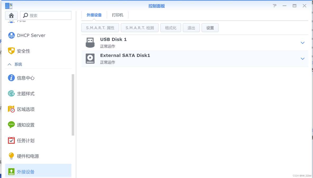Image resolution: width=313 pixels, height=178 pixels.
Task: Click the 信息中心 info icon
Action: coord(11,78)
